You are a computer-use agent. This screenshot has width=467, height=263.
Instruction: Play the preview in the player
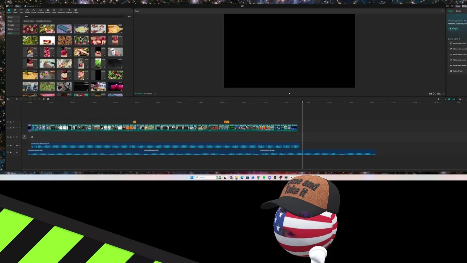[x=289, y=94]
